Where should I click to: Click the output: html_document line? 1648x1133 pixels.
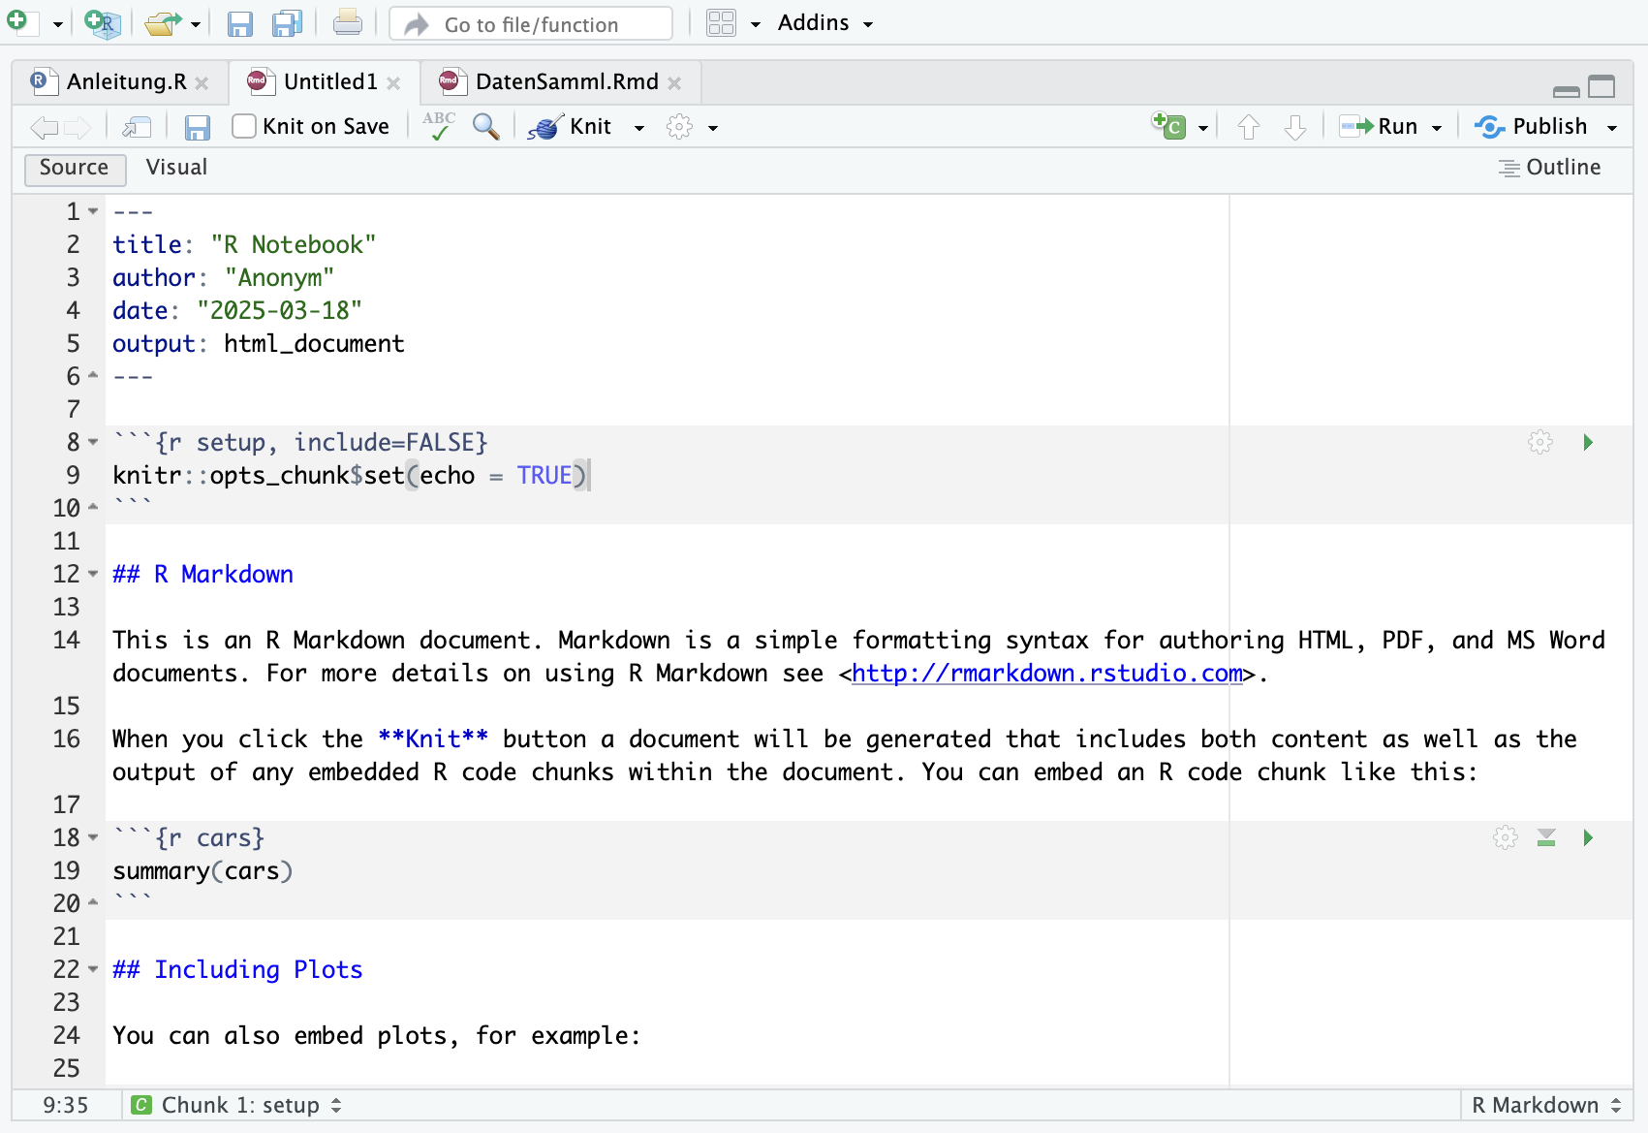tap(259, 343)
